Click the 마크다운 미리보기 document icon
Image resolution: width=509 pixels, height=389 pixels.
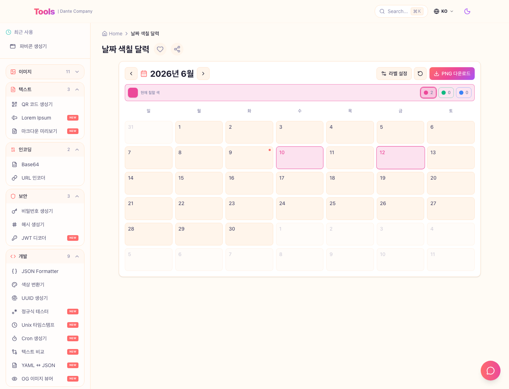(14, 131)
